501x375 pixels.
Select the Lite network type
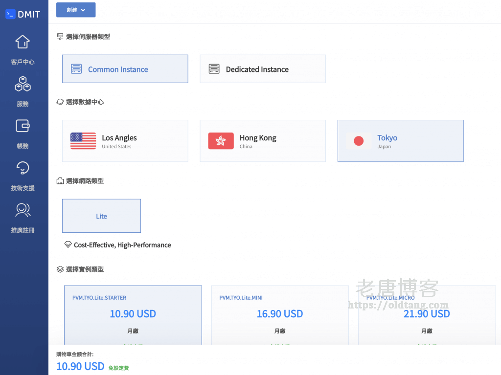click(x=101, y=216)
